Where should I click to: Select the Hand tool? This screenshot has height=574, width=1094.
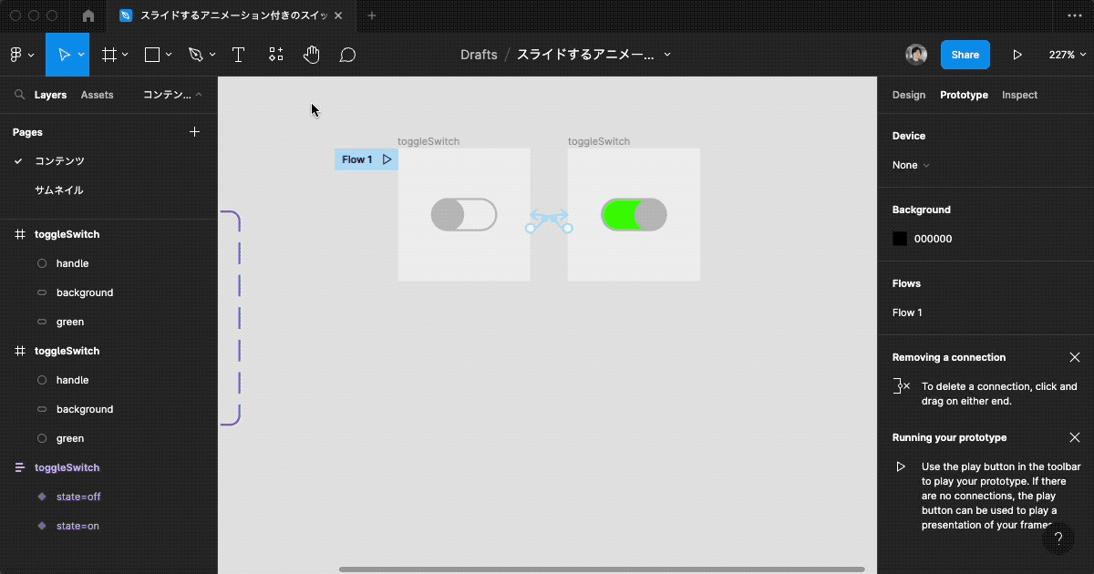click(x=311, y=55)
